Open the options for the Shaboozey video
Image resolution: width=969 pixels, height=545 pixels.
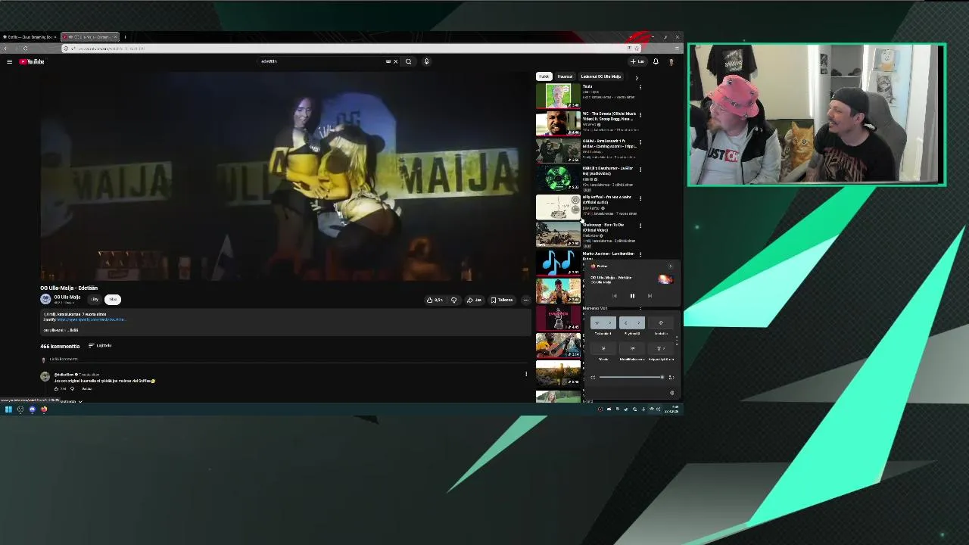click(640, 226)
